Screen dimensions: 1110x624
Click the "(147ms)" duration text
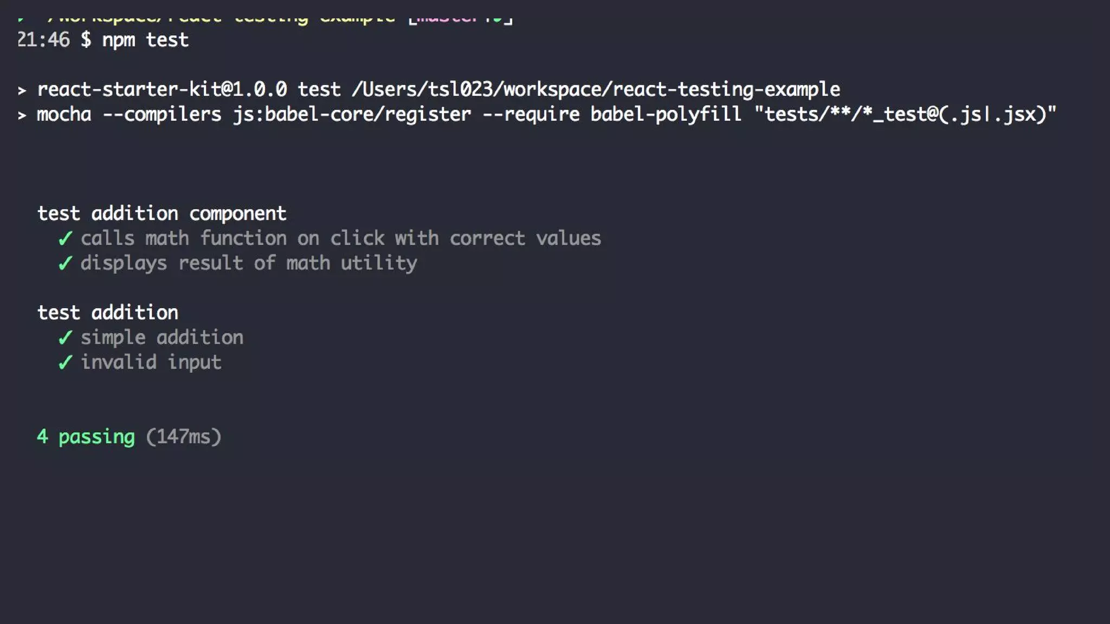[x=184, y=437]
